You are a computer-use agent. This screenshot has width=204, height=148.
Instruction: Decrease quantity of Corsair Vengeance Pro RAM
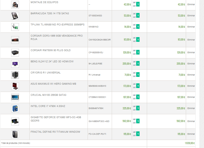click(x=134, y=41)
